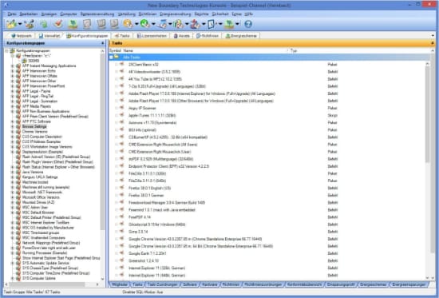The width and height of the screenshot is (439, 298).
Task: Click the first toolbar icon with yellow star
Action: (11, 24)
